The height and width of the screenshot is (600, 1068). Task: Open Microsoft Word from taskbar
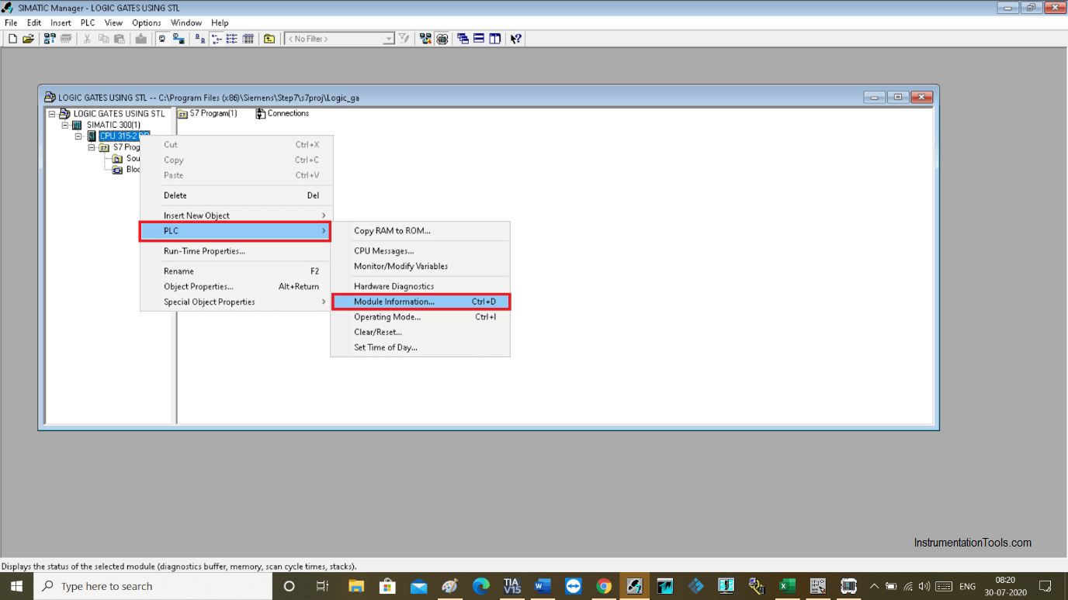coord(542,586)
